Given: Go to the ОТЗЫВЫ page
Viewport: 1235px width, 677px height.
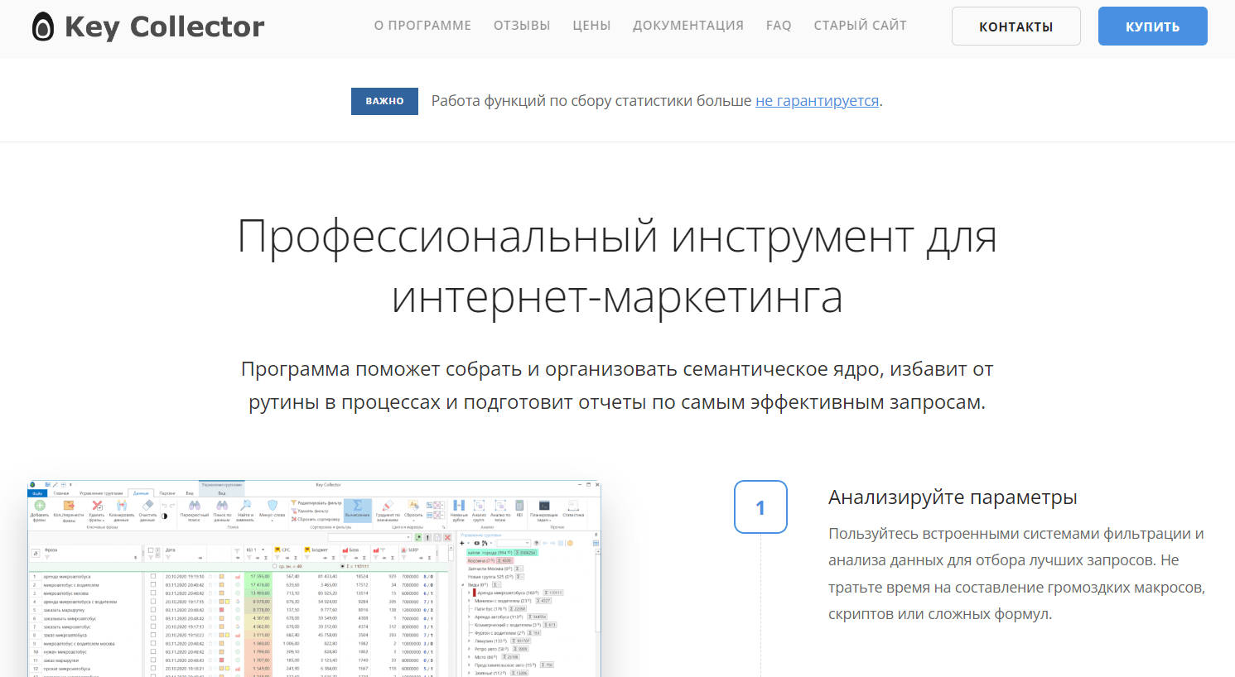Looking at the screenshot, I should point(522,26).
